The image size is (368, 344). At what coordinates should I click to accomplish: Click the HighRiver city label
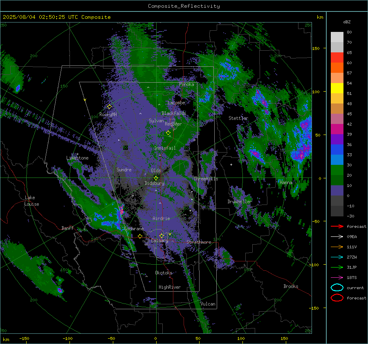point(170,287)
